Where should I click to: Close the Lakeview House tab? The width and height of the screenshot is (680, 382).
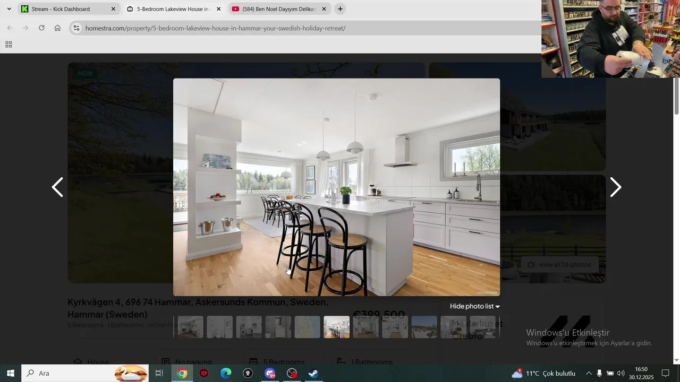tap(218, 9)
